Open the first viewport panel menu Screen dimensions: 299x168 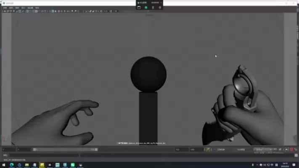coord(5,8)
